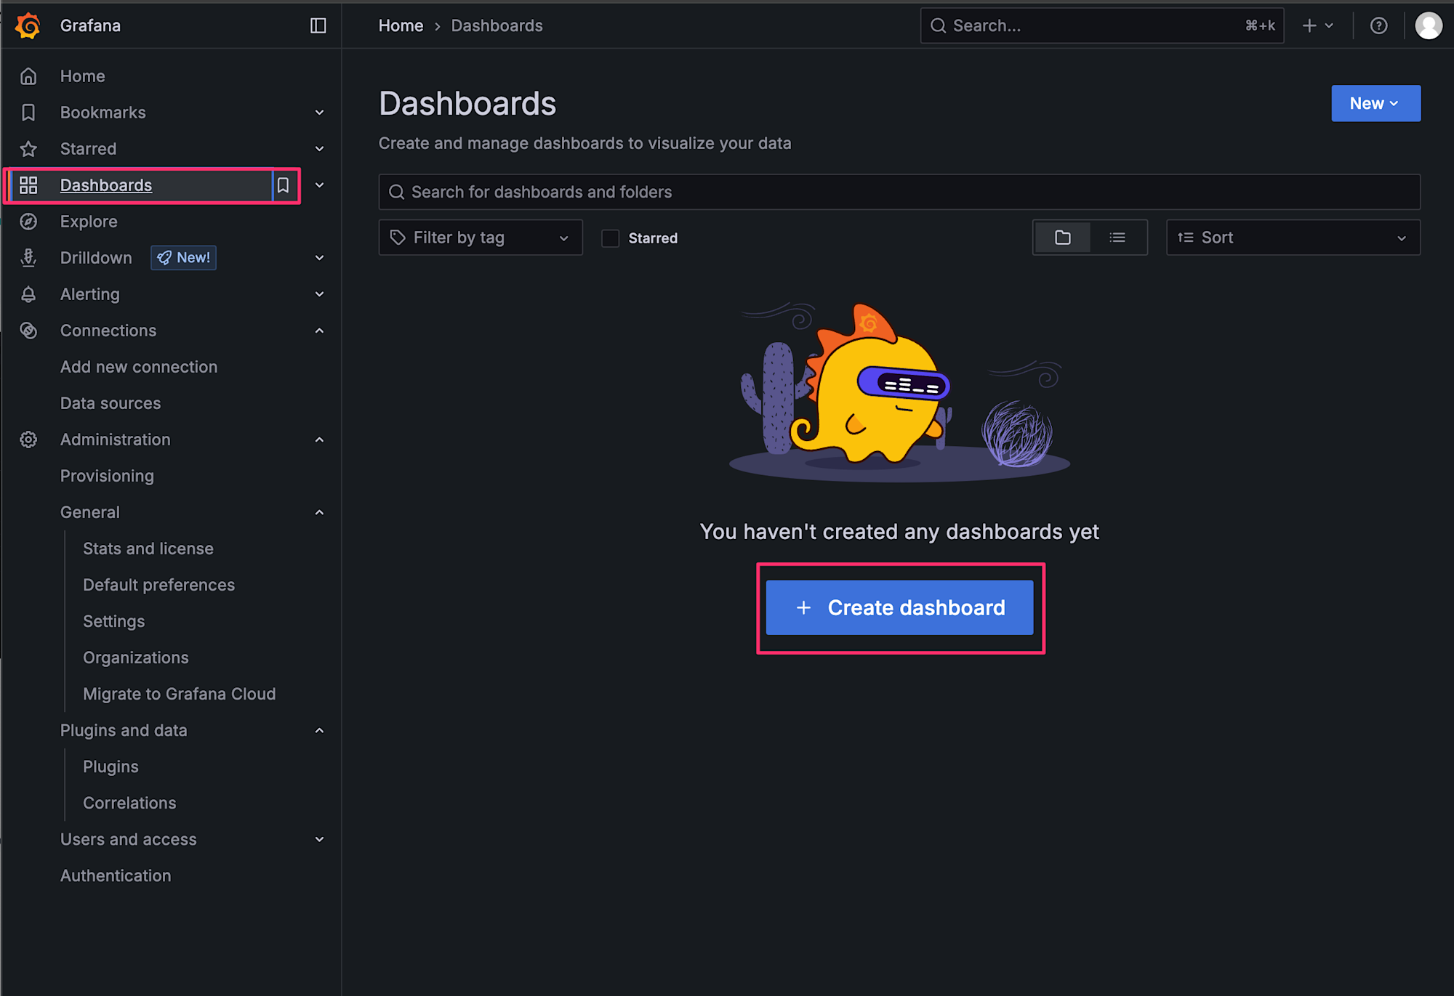
Task: Collapse the Plugins and data chevron
Action: pos(319,730)
